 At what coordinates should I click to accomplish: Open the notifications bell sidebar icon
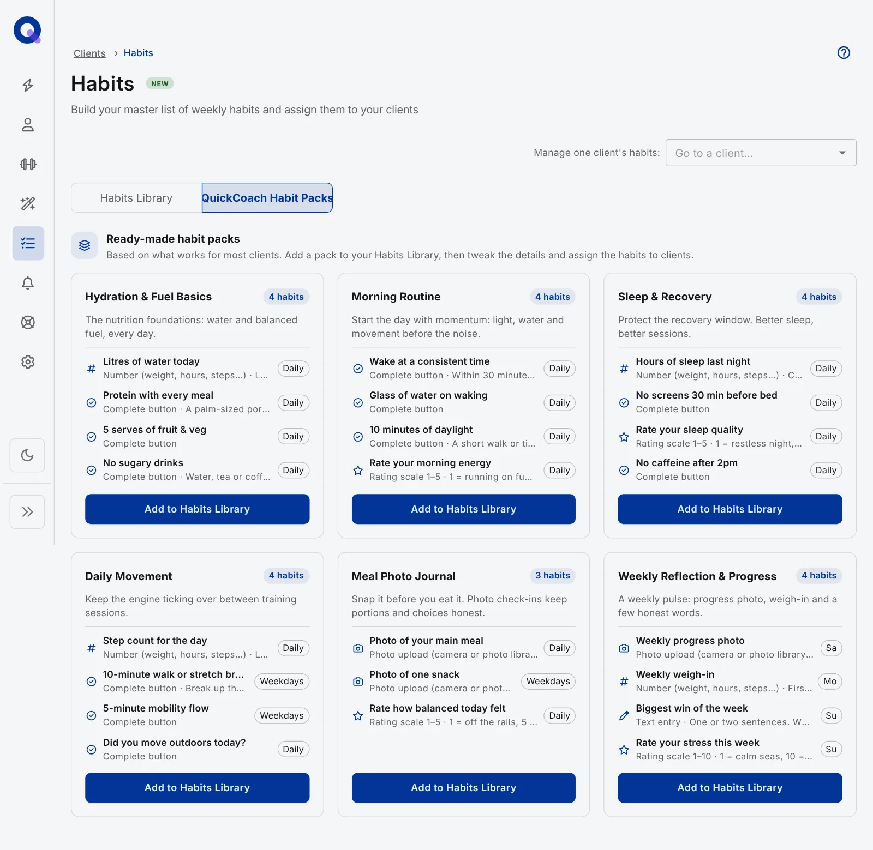point(28,283)
